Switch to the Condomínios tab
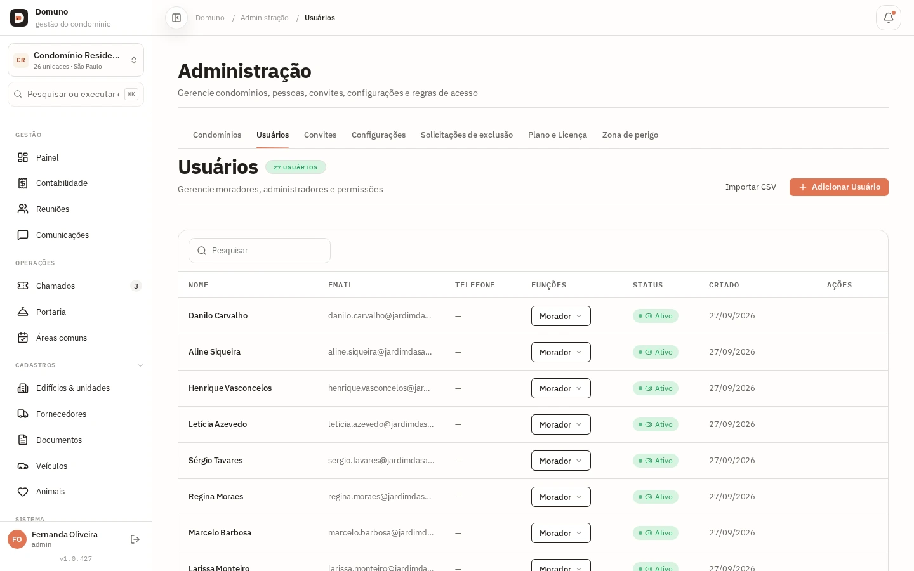The height and width of the screenshot is (571, 914). coord(217,135)
